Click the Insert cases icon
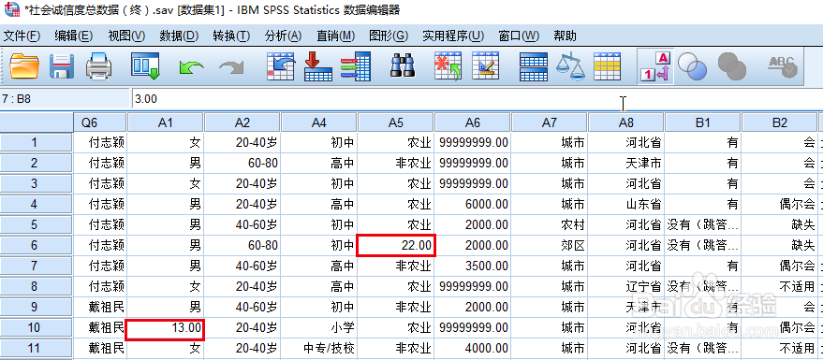 coord(448,66)
